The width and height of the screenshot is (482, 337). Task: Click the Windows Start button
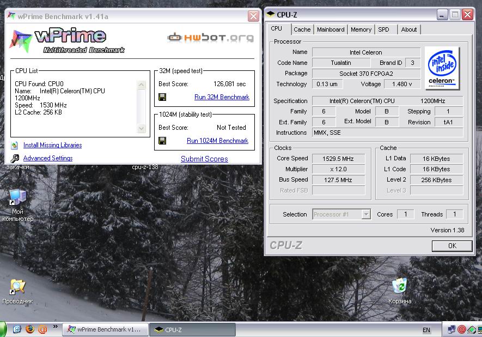point(3,329)
